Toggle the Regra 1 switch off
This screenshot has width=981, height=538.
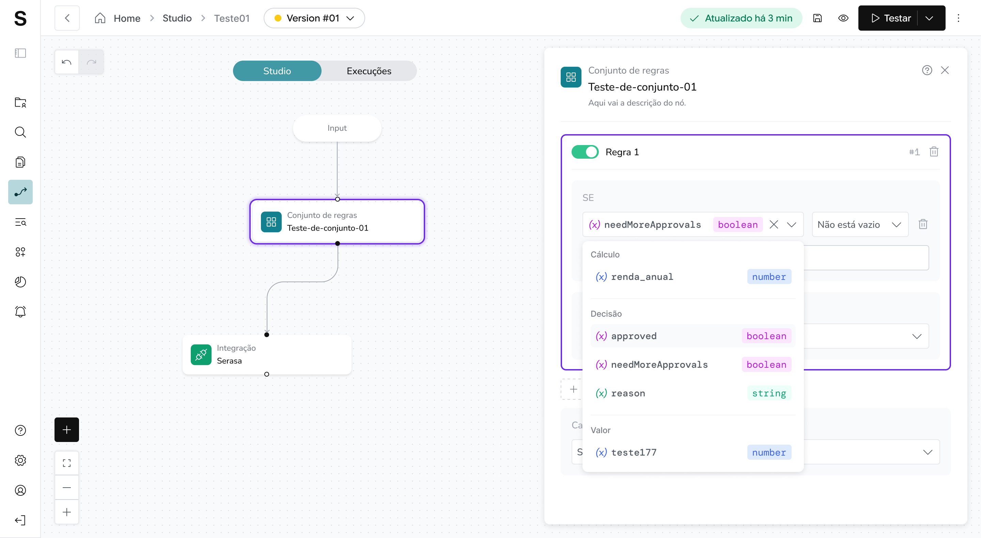tap(585, 152)
